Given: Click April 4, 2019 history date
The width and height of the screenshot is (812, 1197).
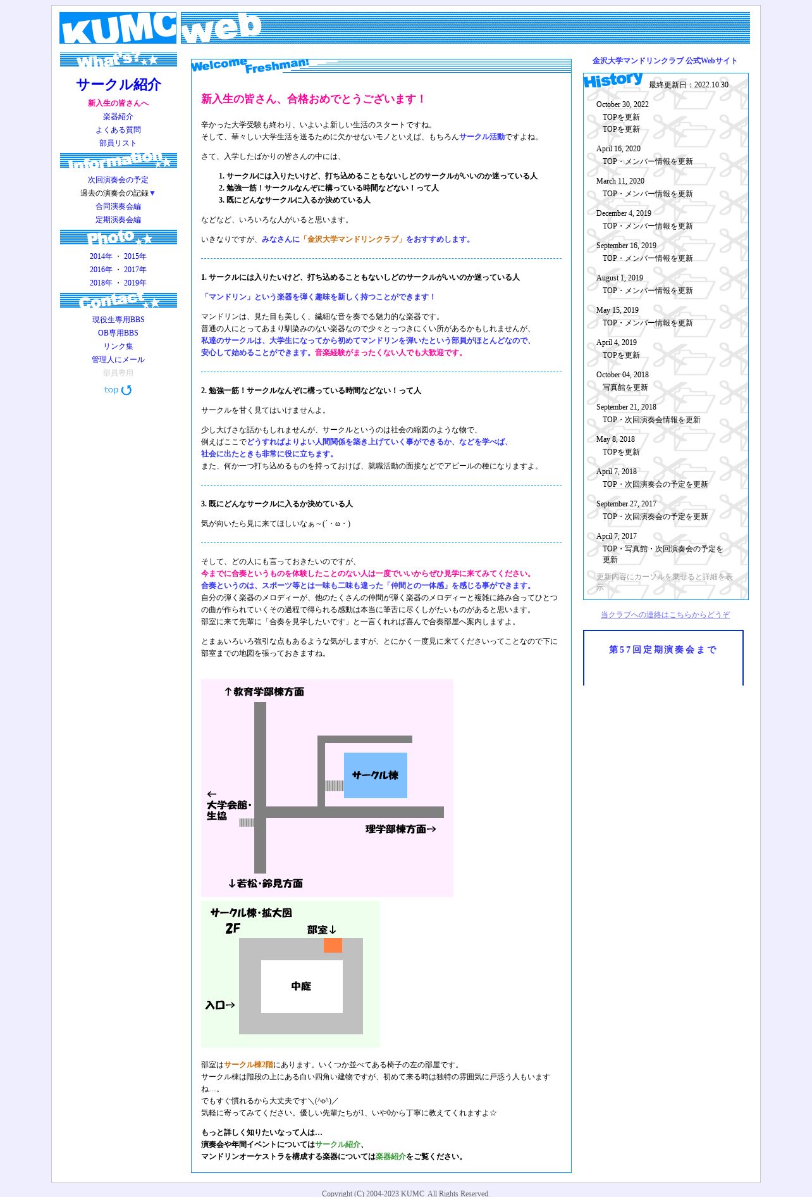Looking at the screenshot, I should click(617, 342).
